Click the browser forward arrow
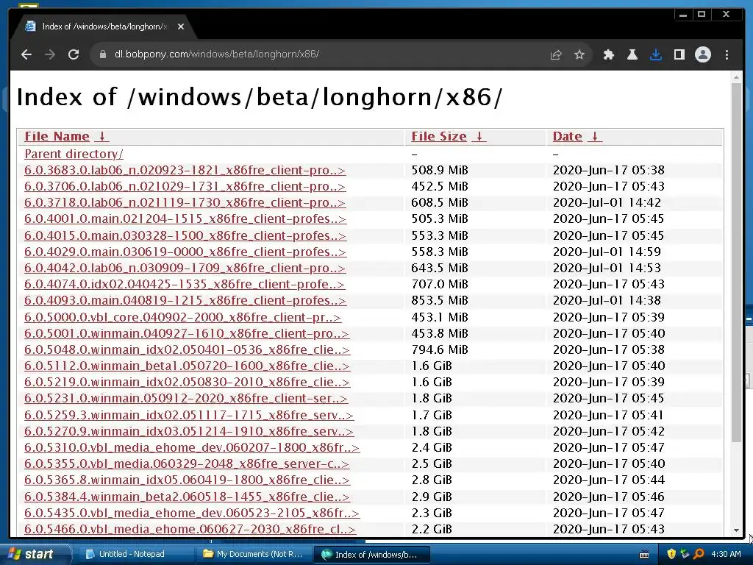The height and width of the screenshot is (565, 753). pos(50,54)
